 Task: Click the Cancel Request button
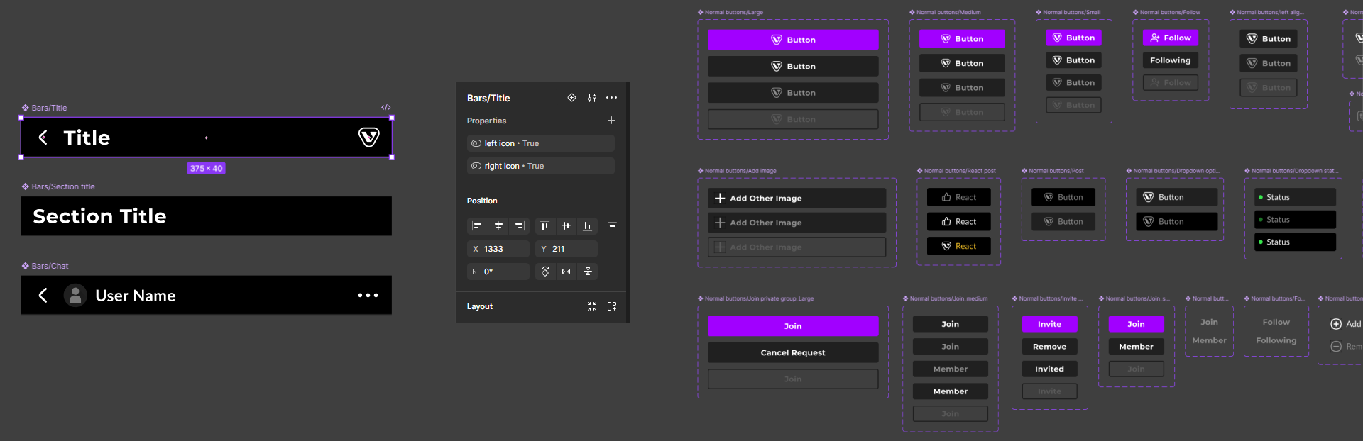[x=793, y=352]
